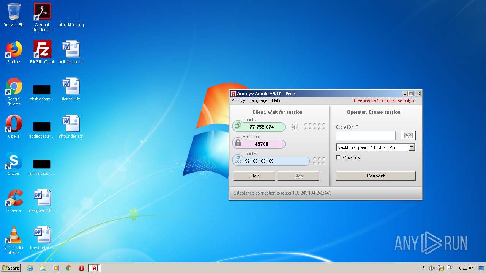
Task: Launch FileZilla Client shortcut
Action: 42,52
